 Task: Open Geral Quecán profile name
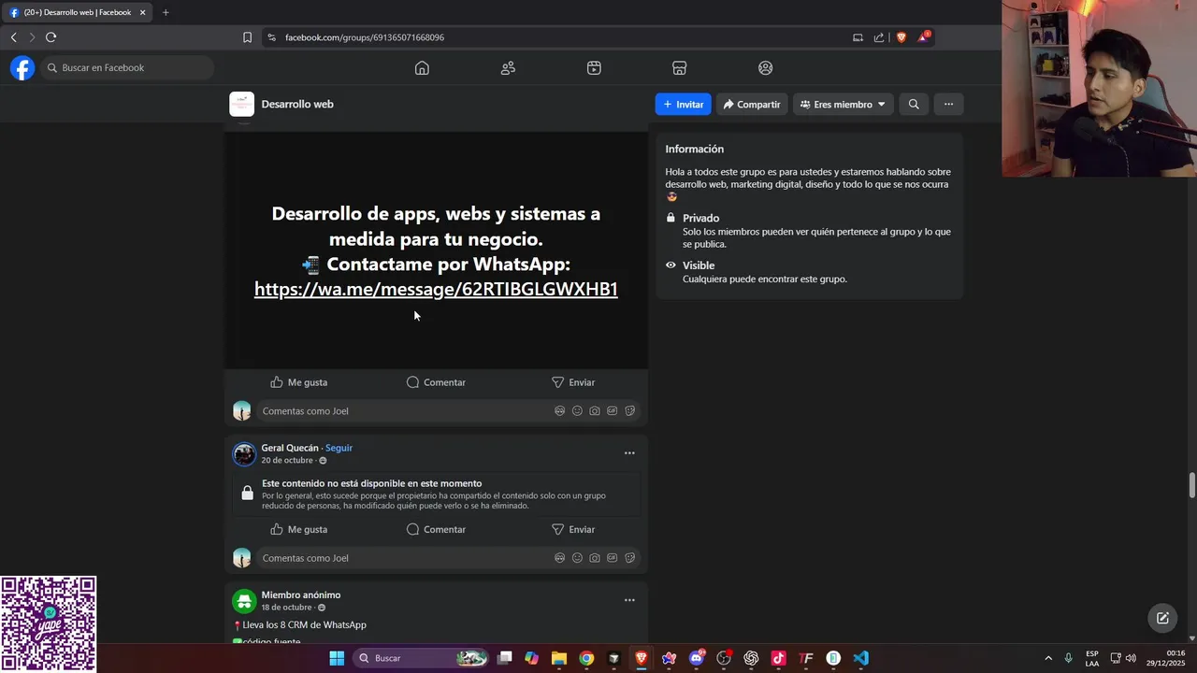point(290,448)
